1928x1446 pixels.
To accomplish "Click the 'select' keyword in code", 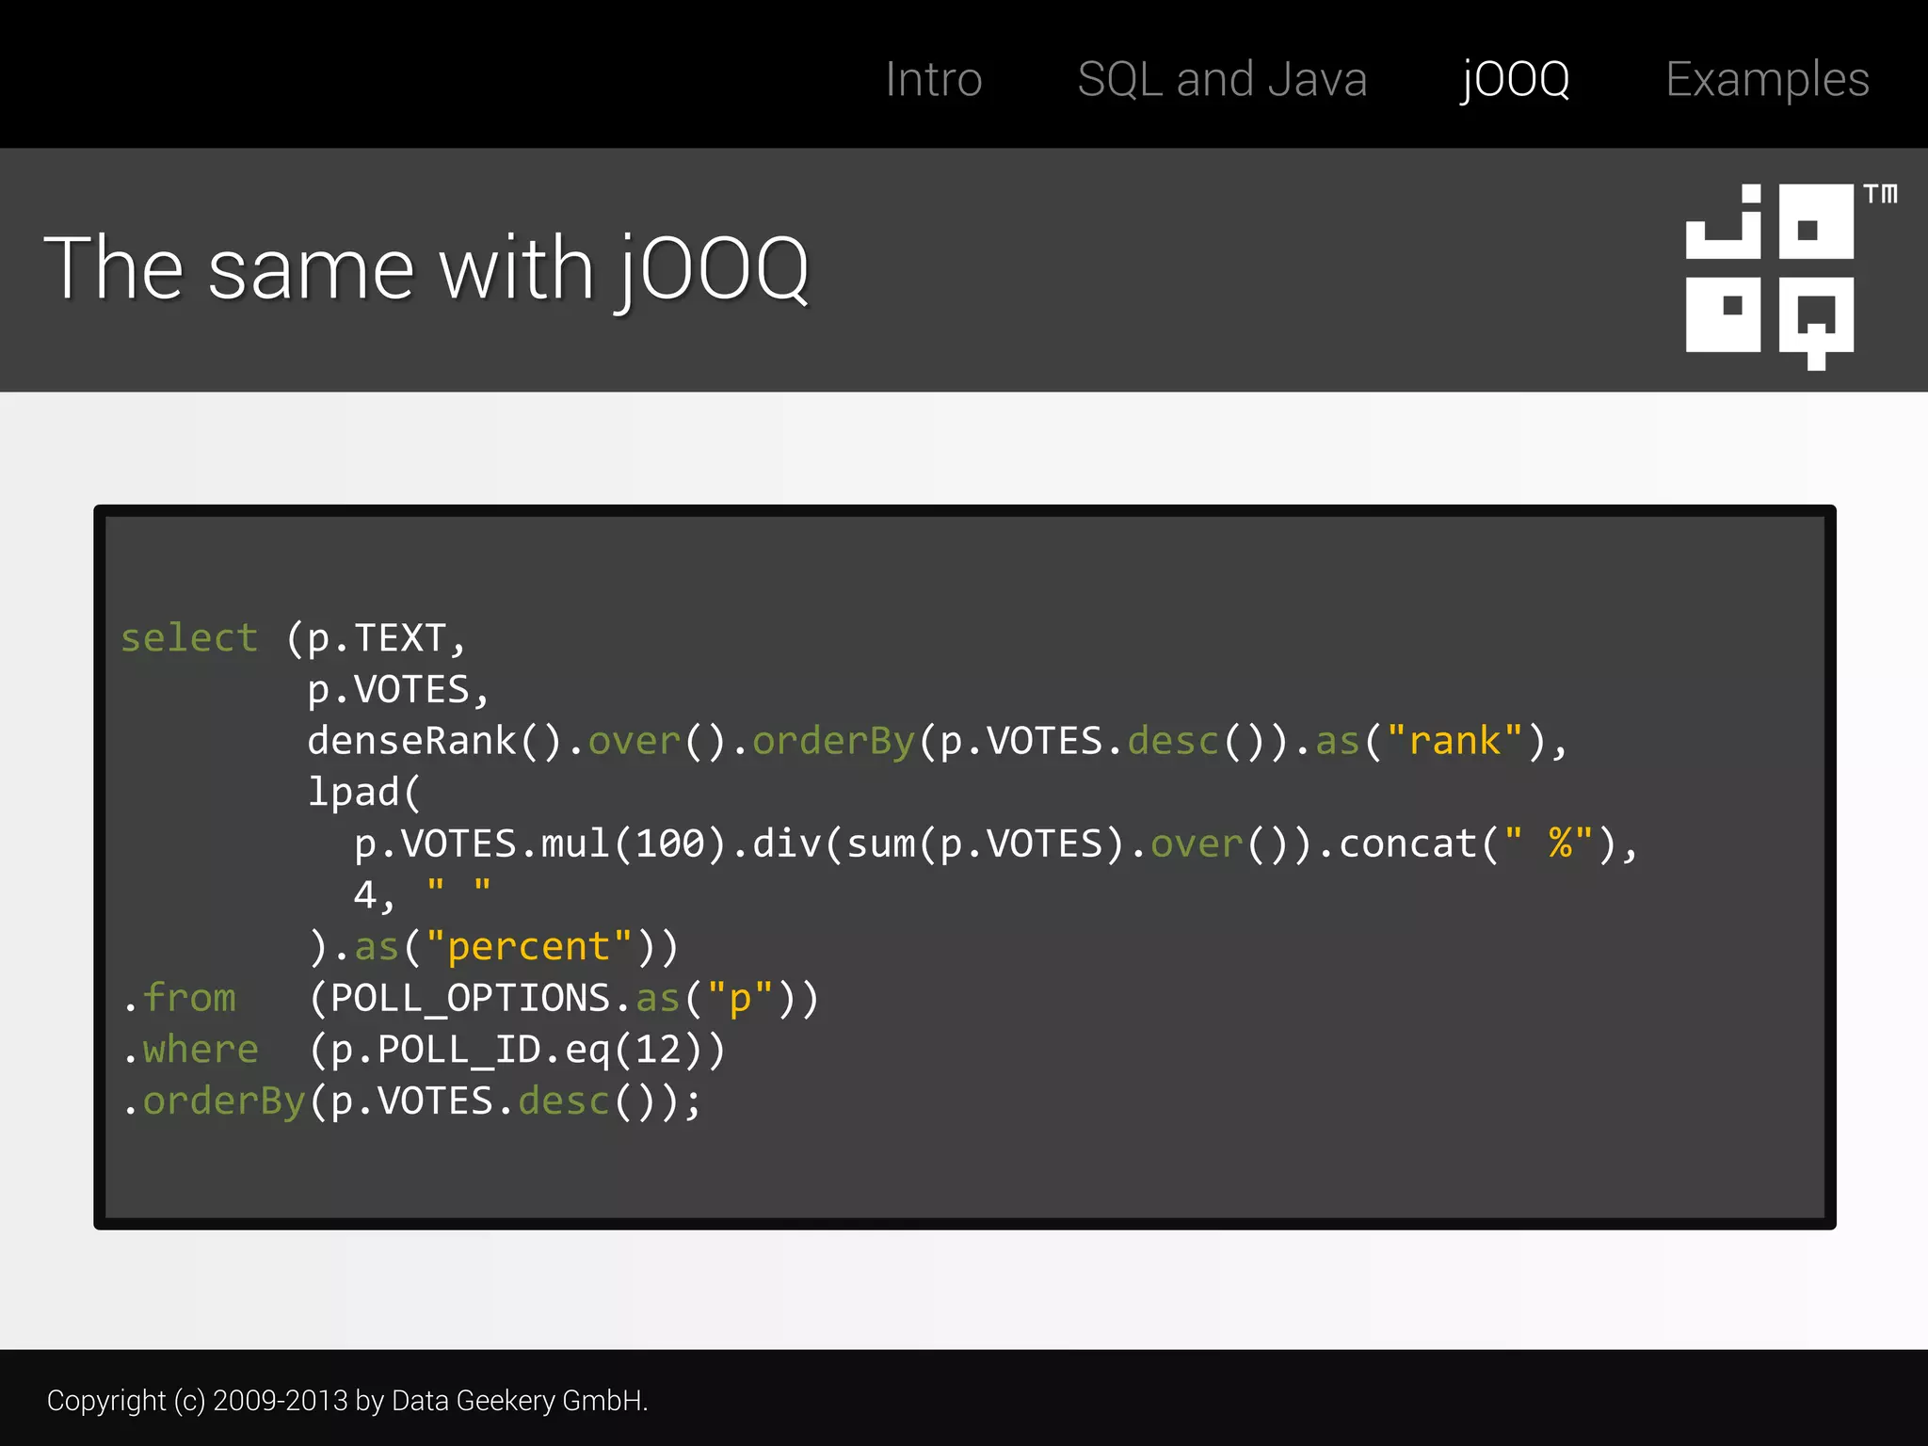I will point(189,638).
